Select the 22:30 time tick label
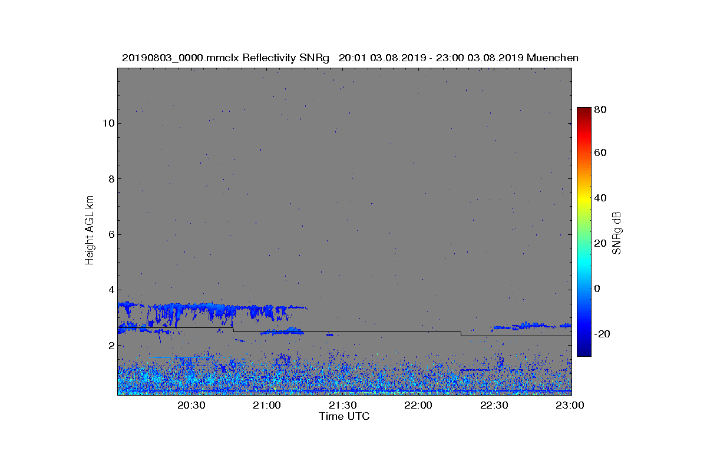The width and height of the screenshot is (707, 471). pos(494,406)
